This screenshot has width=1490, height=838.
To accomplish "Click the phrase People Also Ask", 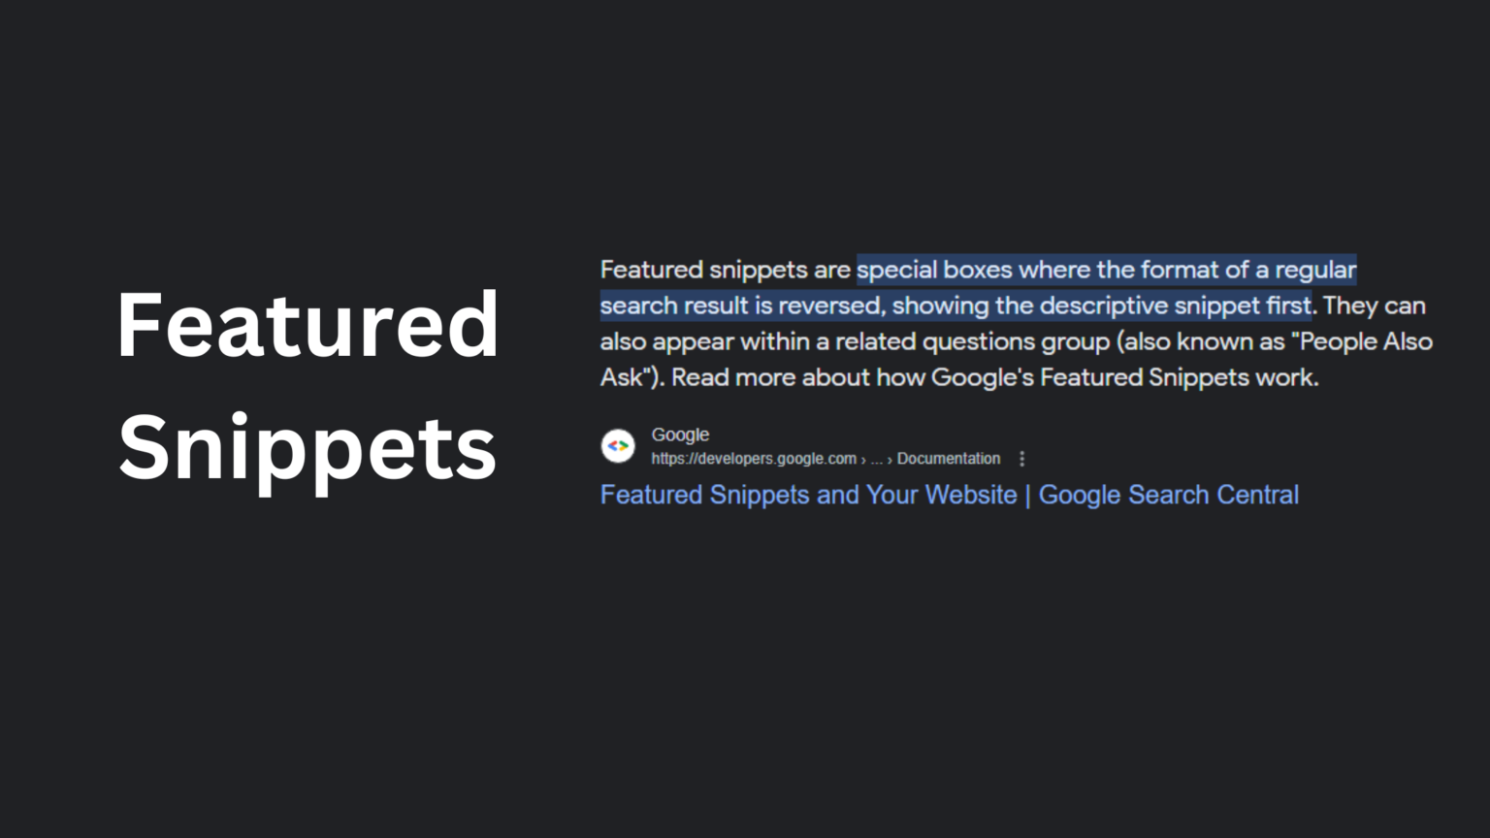I will 1363,341.
